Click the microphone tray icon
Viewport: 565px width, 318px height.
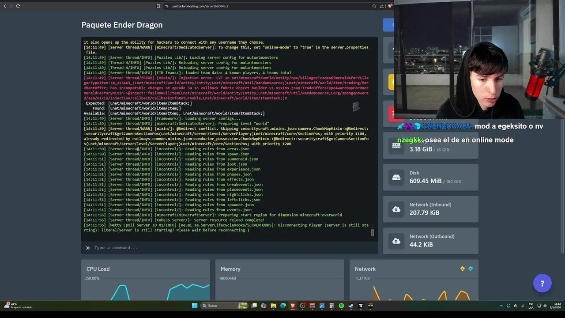(523, 306)
